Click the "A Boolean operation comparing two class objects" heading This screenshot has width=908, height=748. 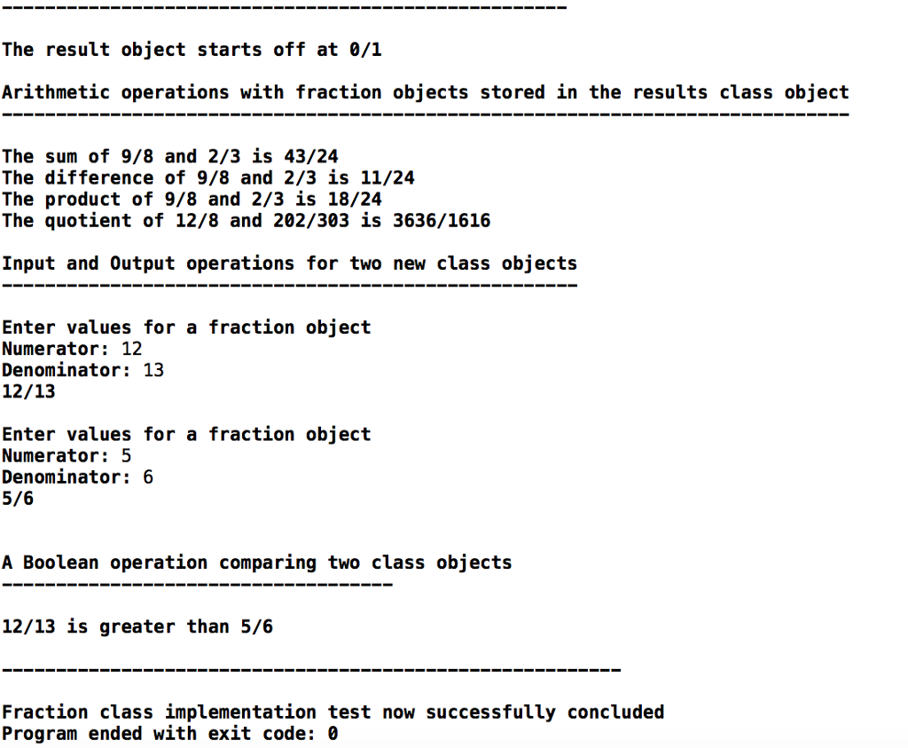click(x=256, y=563)
